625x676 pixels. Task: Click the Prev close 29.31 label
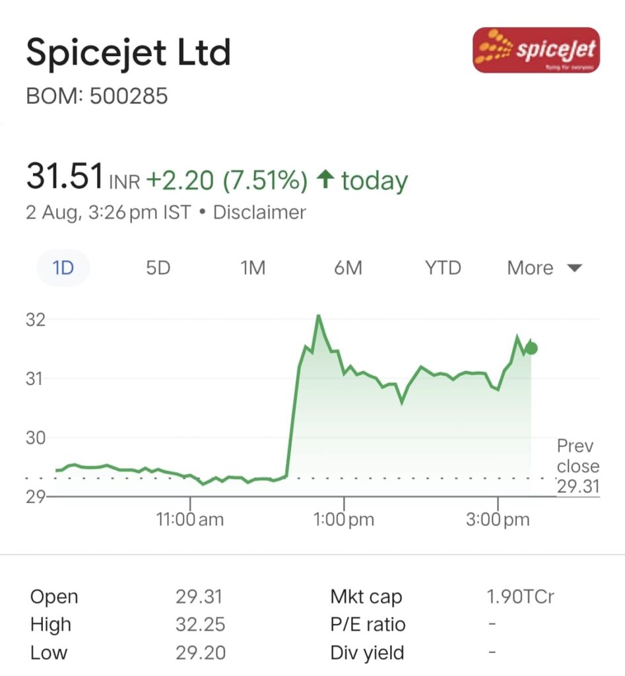pos(578,466)
